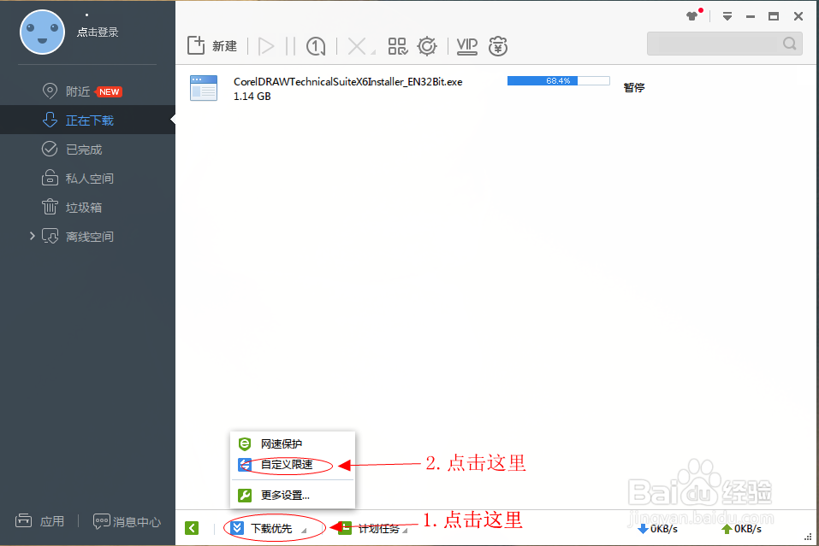Click the start download play icon
This screenshot has height=546, width=819.
click(266, 46)
